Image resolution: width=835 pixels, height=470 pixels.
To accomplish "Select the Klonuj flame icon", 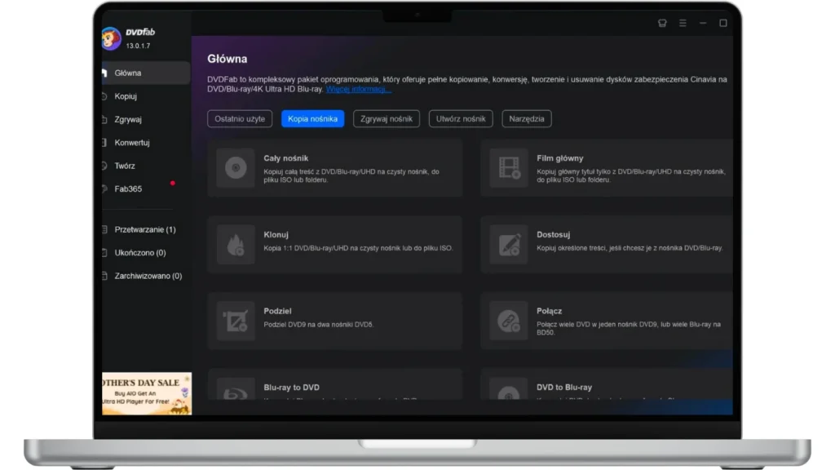I will pyautogui.click(x=235, y=245).
